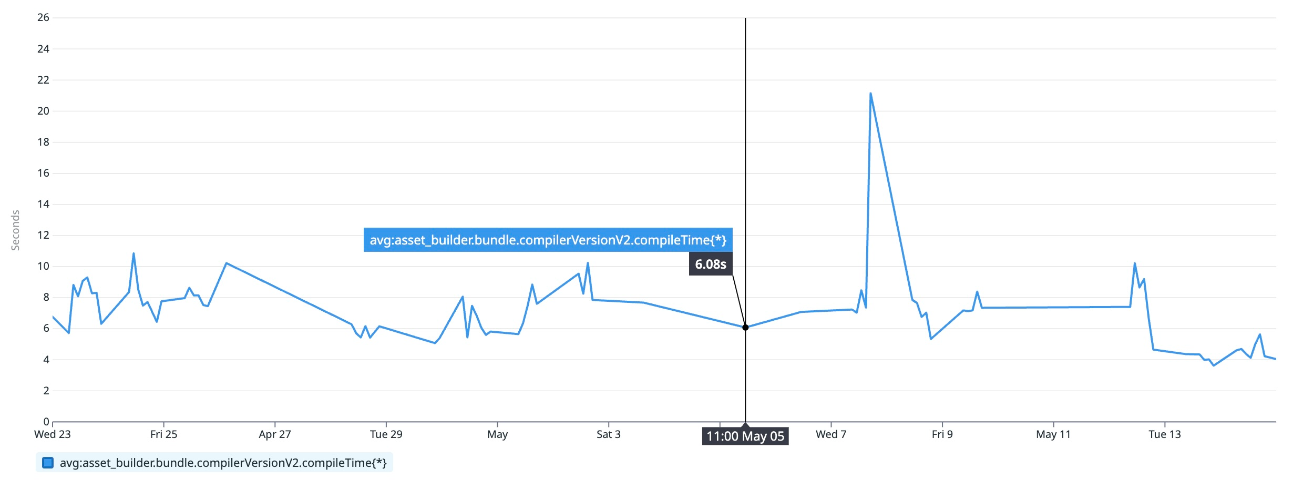Click the 26 y-axis tick label
Screen dimensions: 1293x489
pyautogui.click(x=43, y=17)
